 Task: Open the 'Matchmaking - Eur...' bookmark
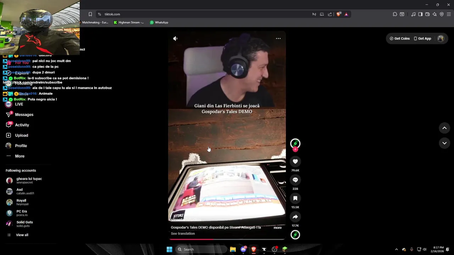click(95, 22)
